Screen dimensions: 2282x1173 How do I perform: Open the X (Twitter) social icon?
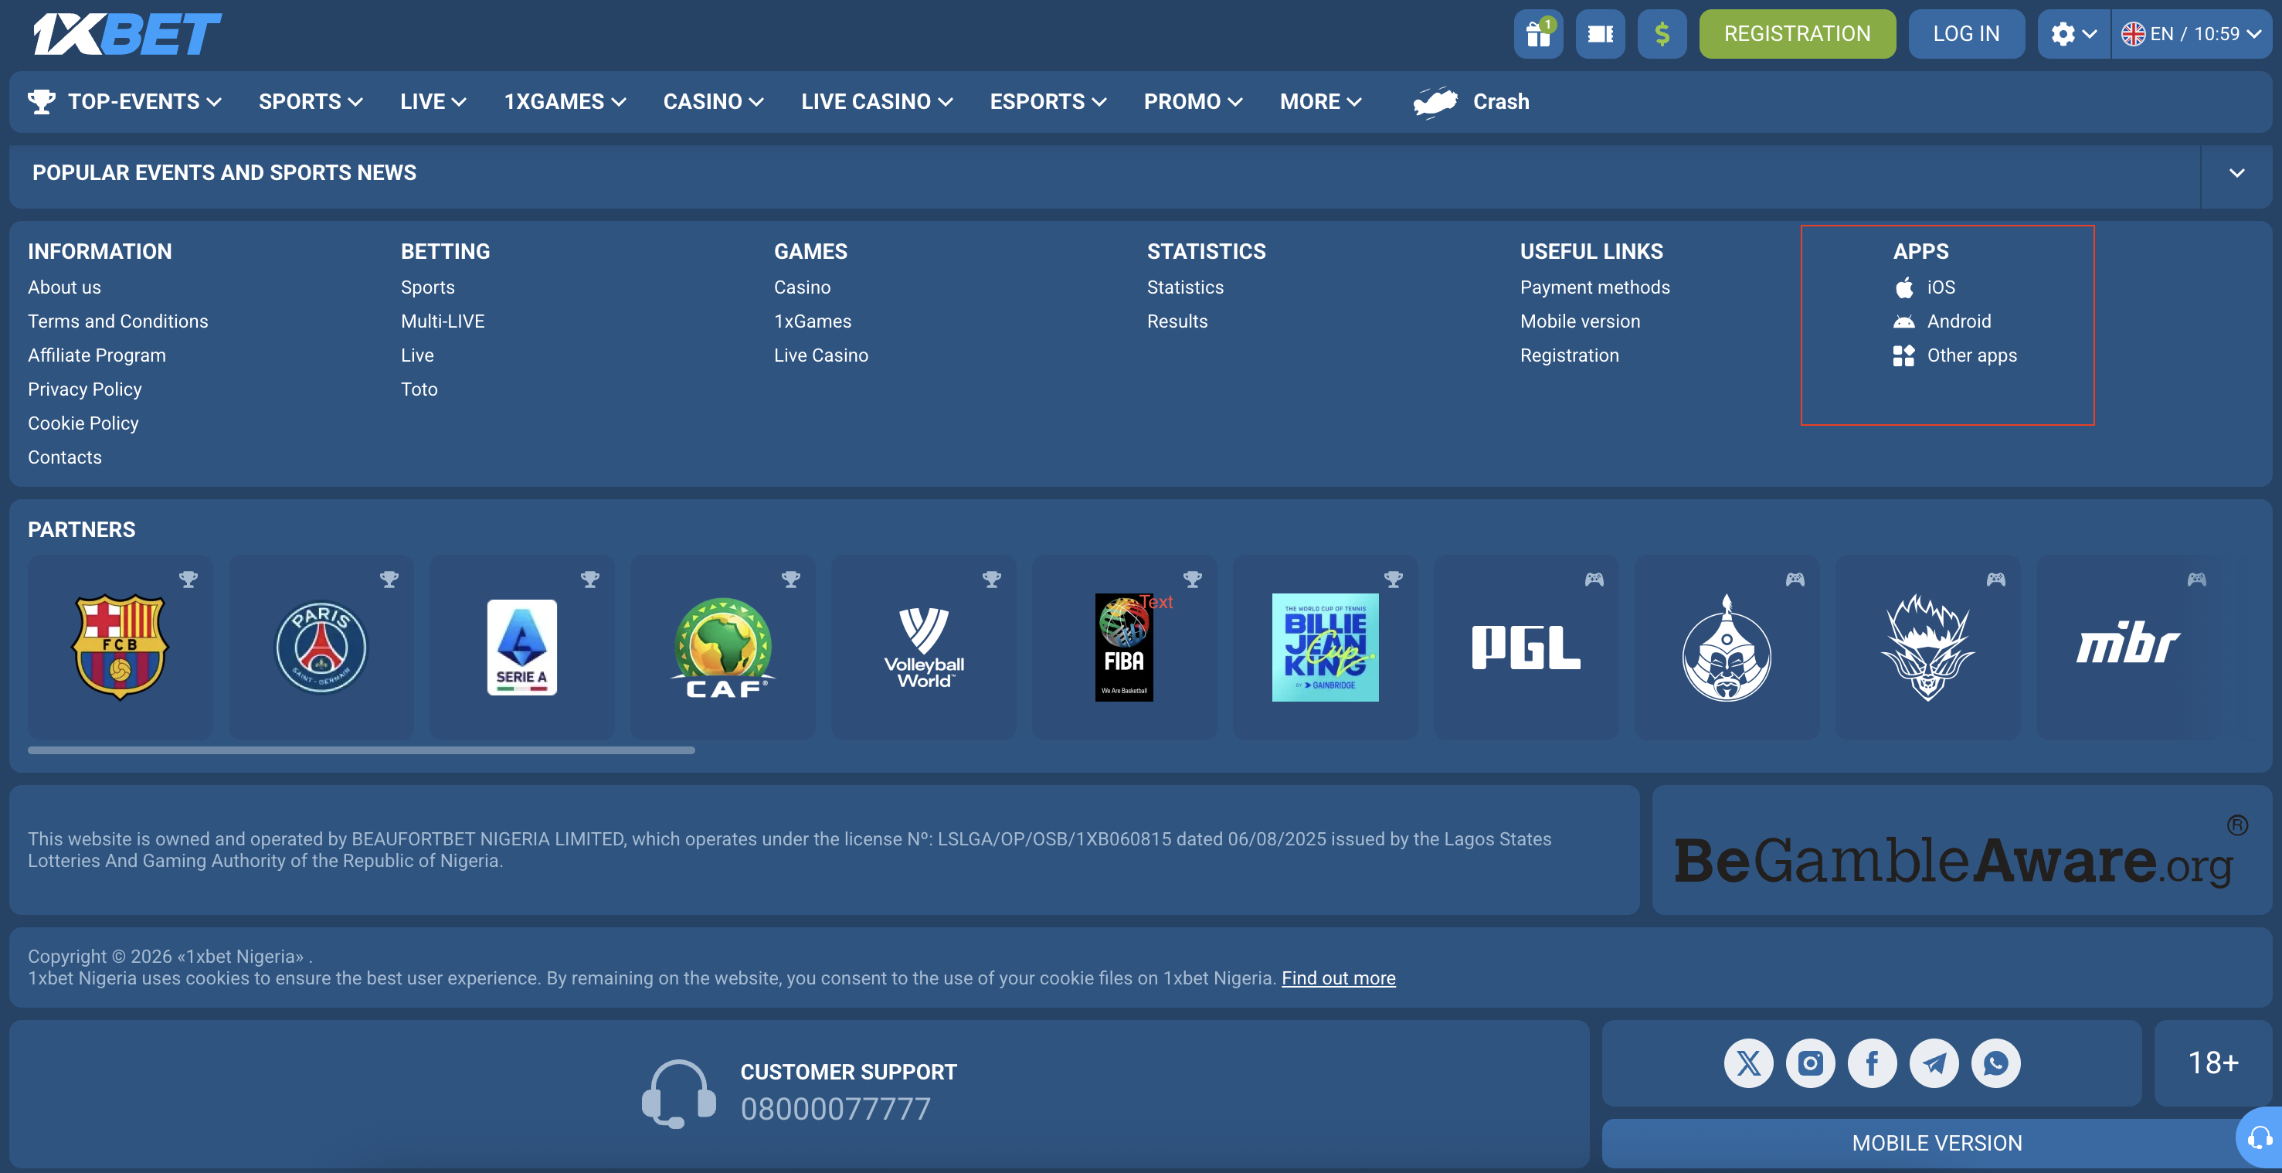(x=1748, y=1062)
